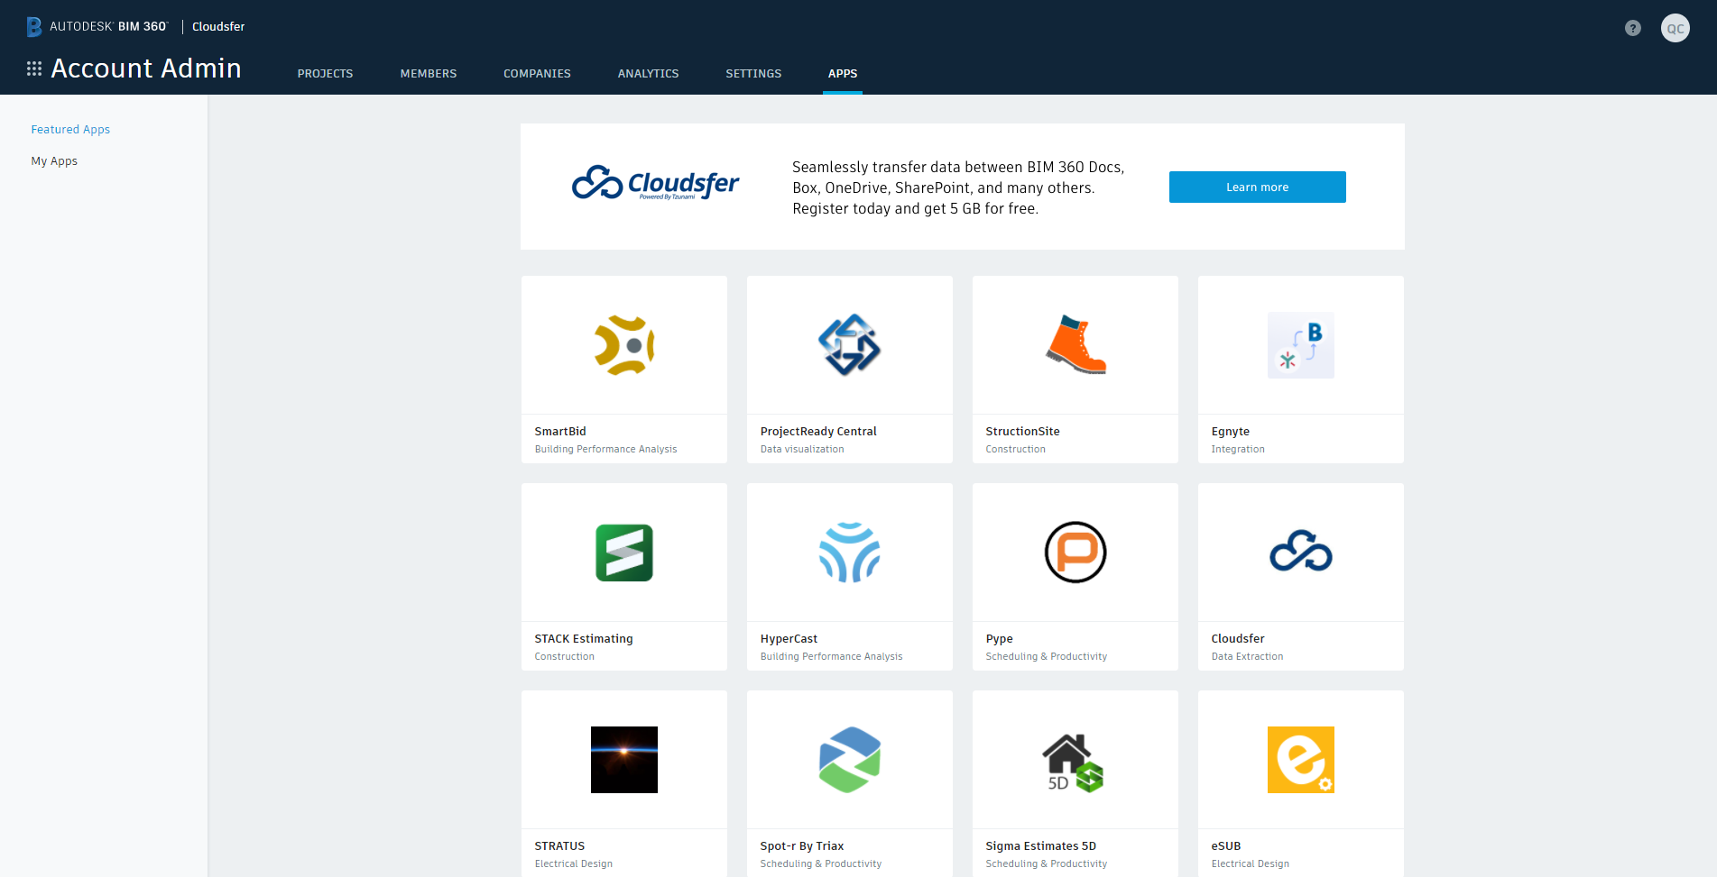
Task: Open the module switcher grid icon
Action: click(x=34, y=69)
